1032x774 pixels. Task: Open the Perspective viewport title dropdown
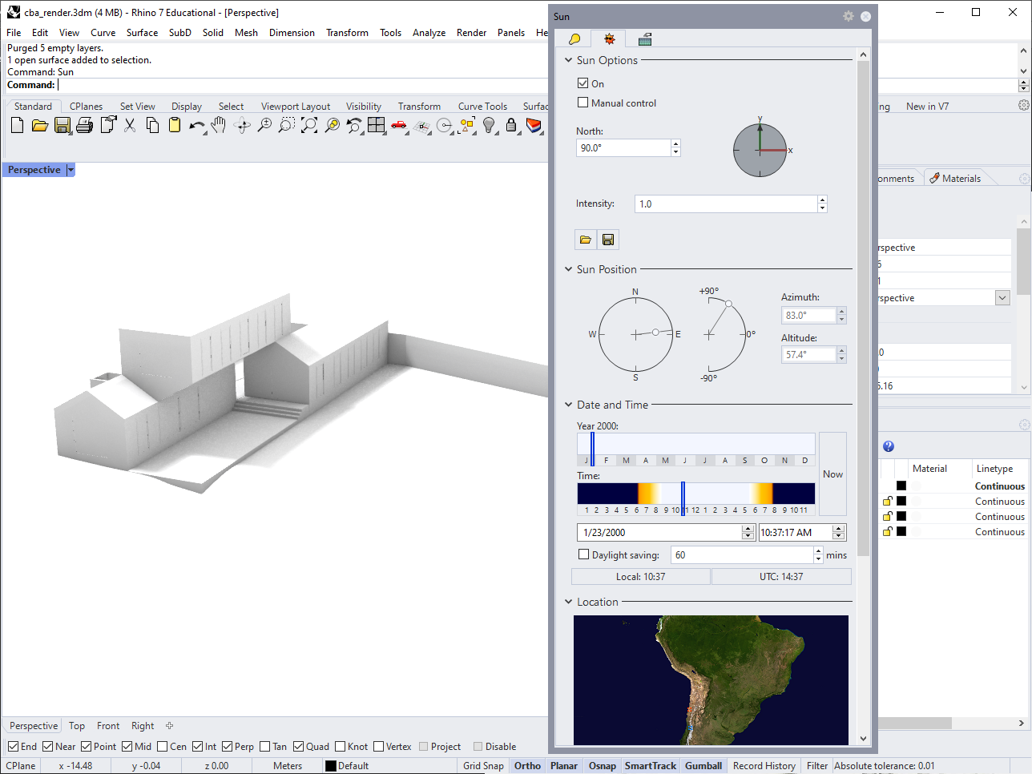(71, 170)
